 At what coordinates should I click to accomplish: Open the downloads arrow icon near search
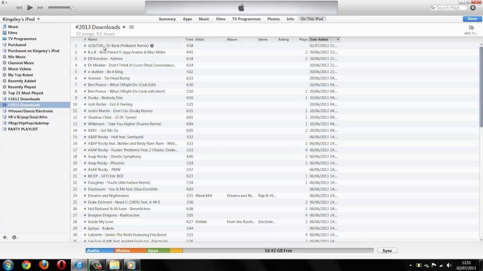click(473, 8)
